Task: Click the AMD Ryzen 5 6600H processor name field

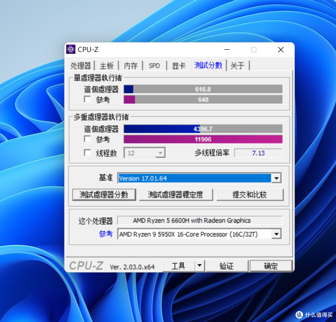Action: click(x=199, y=220)
